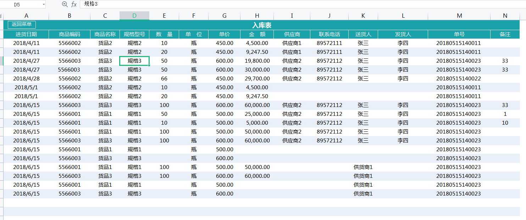Click the 联系电话 header cell
The height and width of the screenshot is (220, 526).
click(x=330, y=34)
